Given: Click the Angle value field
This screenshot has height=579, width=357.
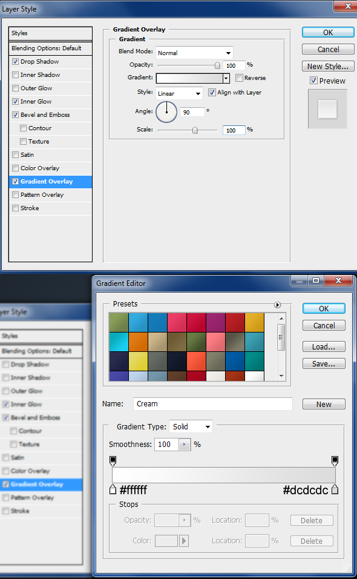Looking at the screenshot, I should (x=192, y=112).
